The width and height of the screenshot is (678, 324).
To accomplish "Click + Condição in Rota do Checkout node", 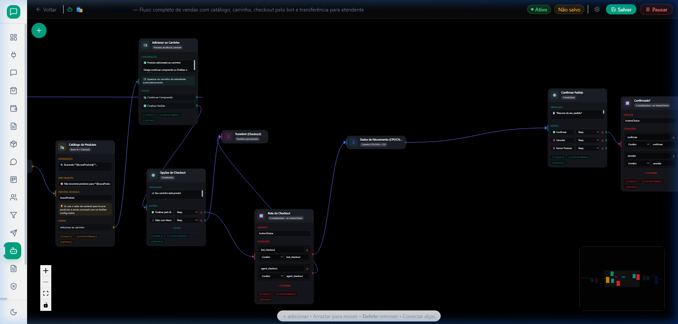I will point(284,285).
